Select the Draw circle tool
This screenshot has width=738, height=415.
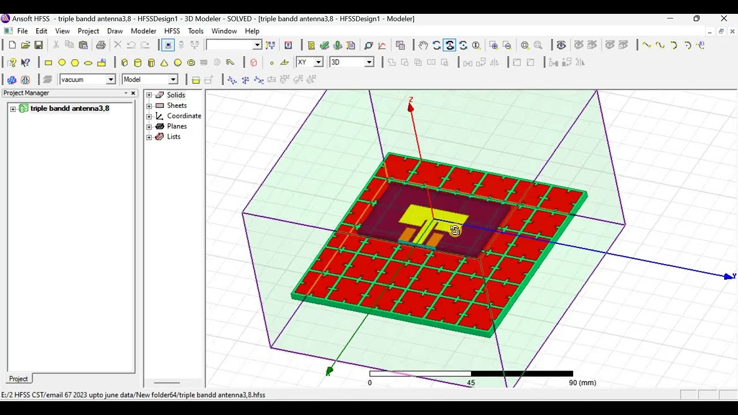(62, 63)
